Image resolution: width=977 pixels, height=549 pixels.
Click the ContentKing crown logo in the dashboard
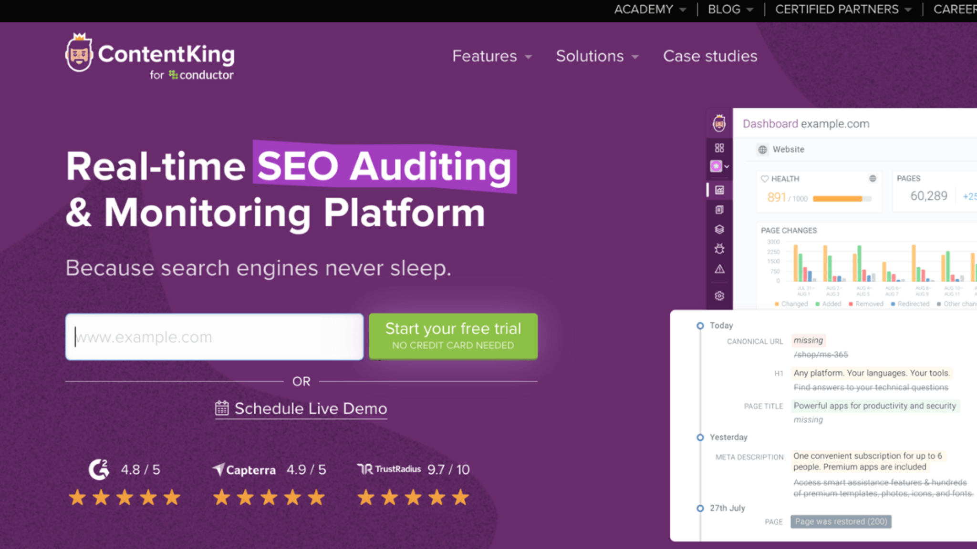[x=719, y=123]
